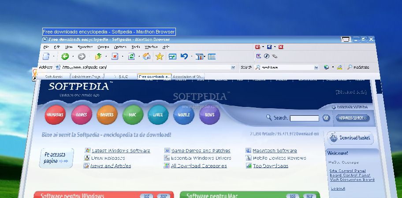The width and height of the screenshot is (402, 198).
Task: Click the madotate magnifier button
Action: tap(358, 67)
